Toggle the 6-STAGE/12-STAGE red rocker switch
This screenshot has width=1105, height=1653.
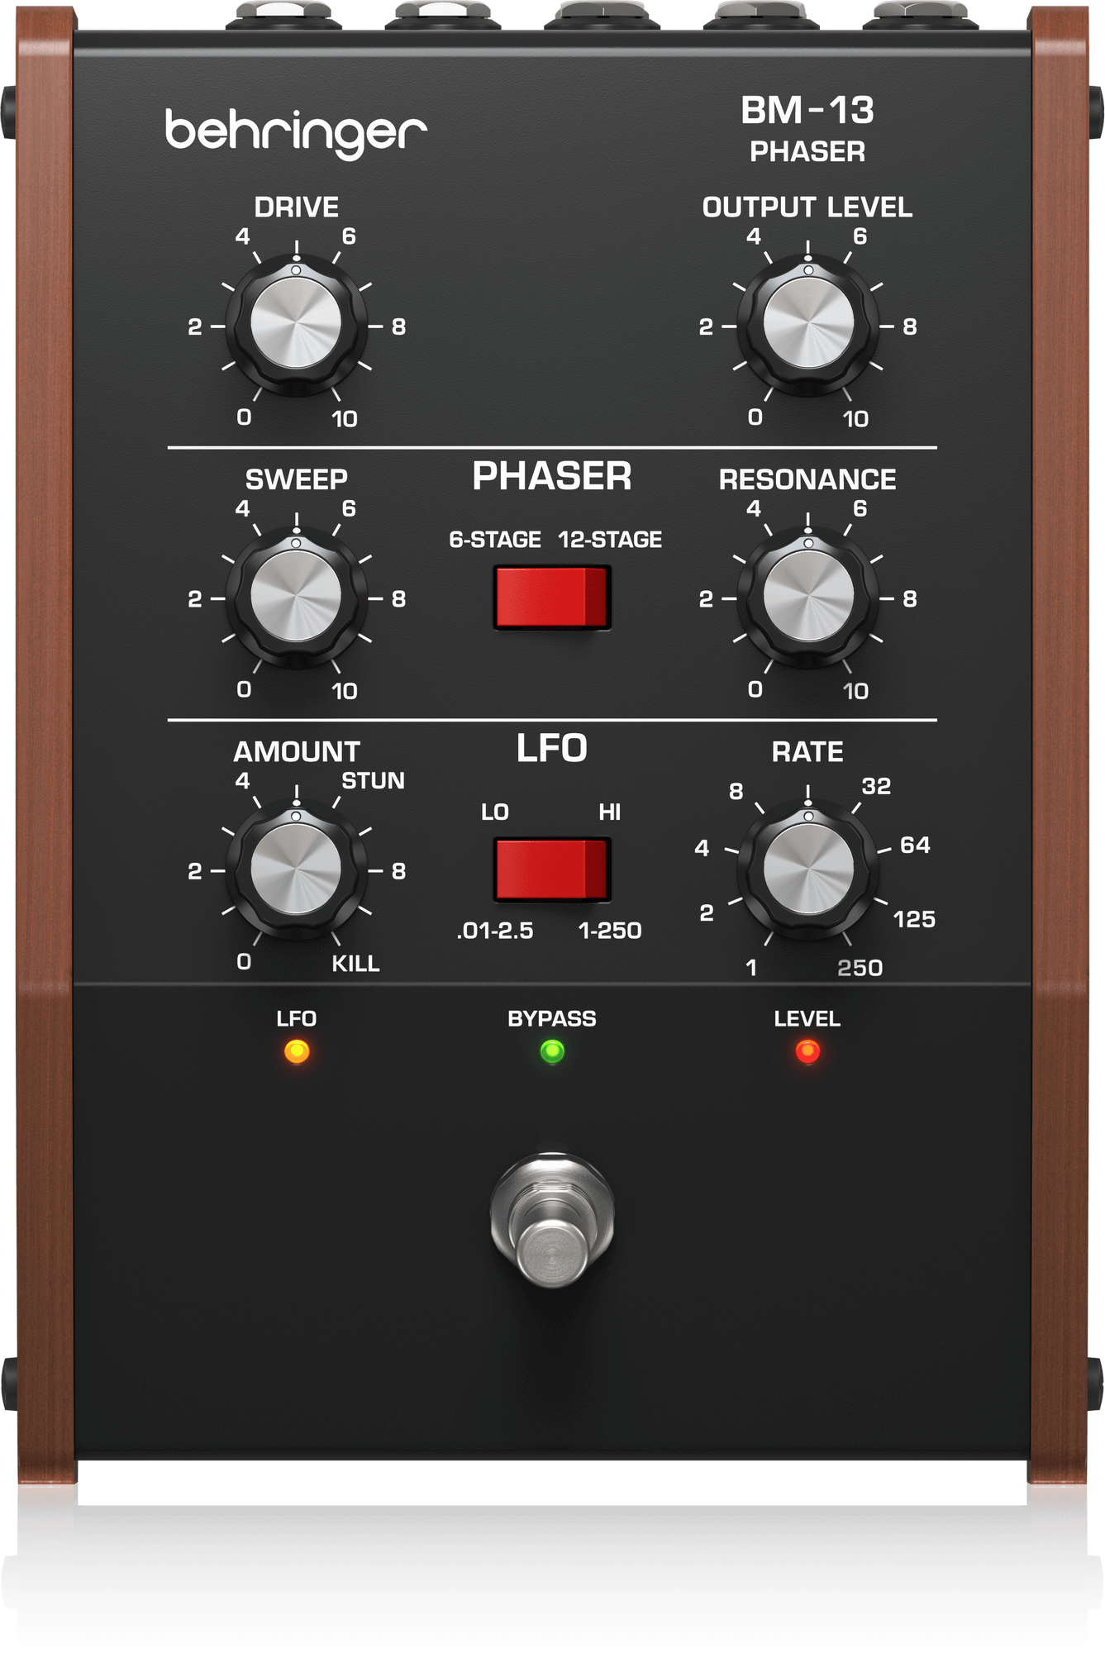(x=551, y=597)
